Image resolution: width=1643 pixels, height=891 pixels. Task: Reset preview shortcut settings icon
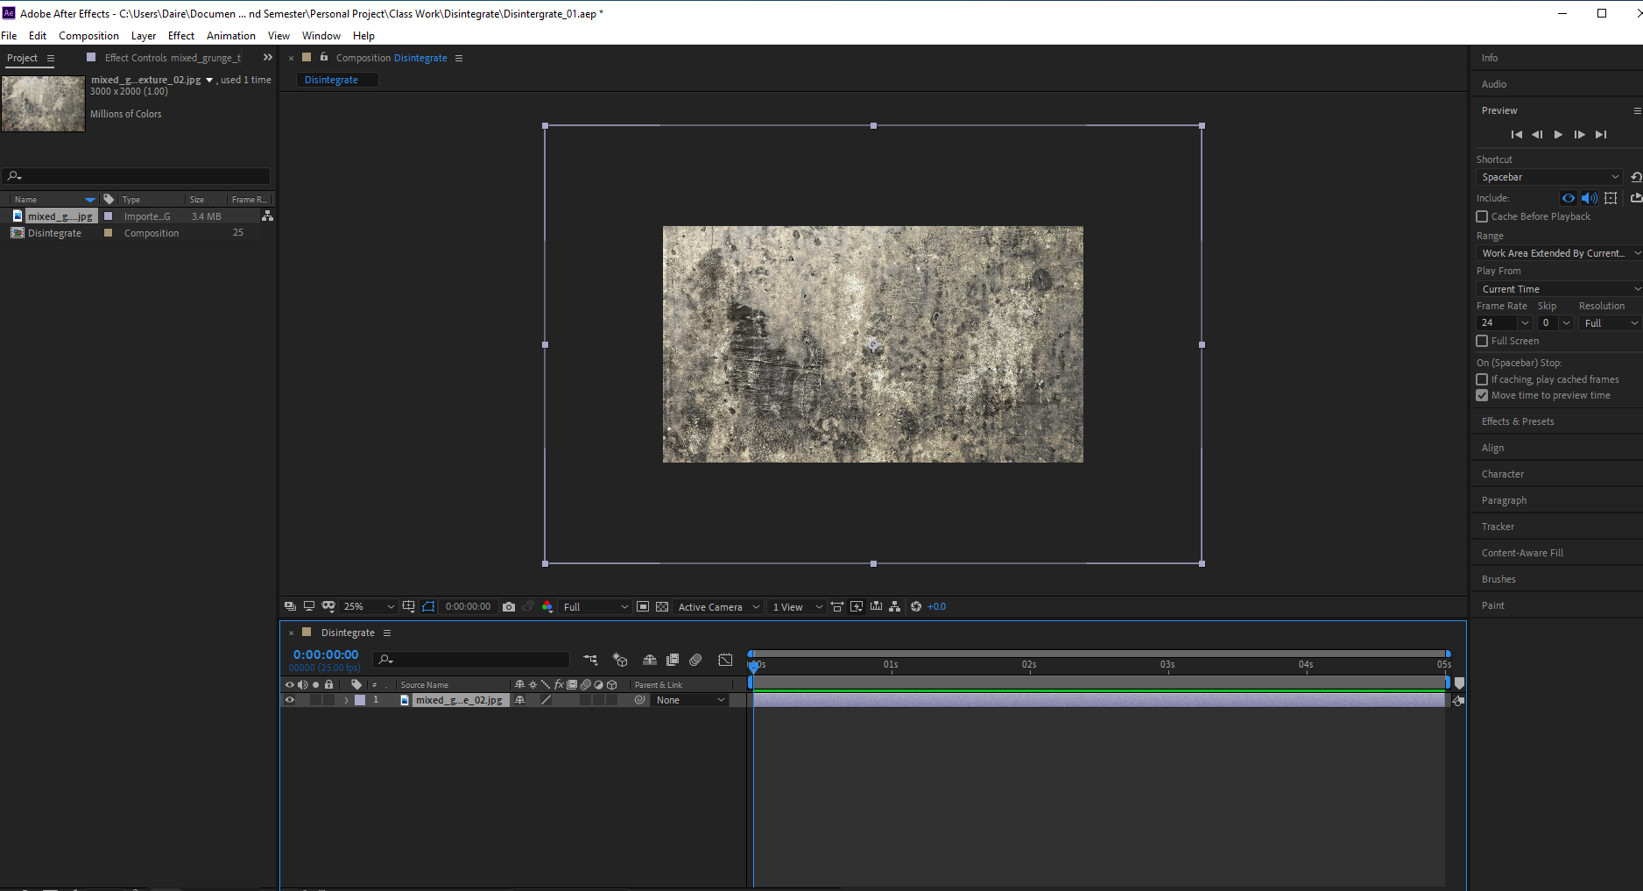tap(1636, 177)
